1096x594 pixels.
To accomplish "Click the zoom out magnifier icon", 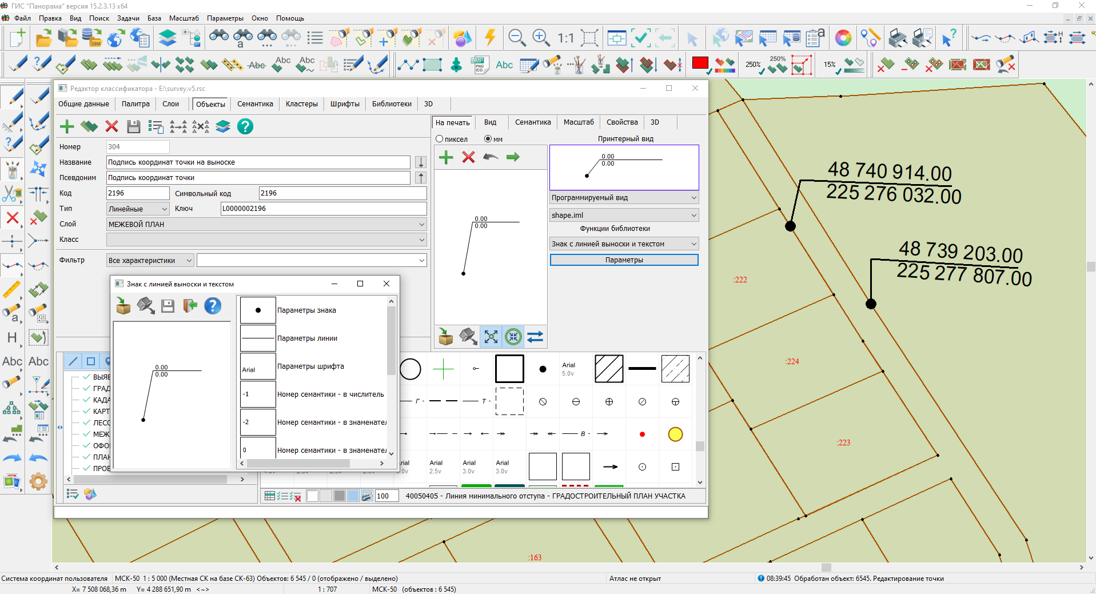I will point(517,38).
